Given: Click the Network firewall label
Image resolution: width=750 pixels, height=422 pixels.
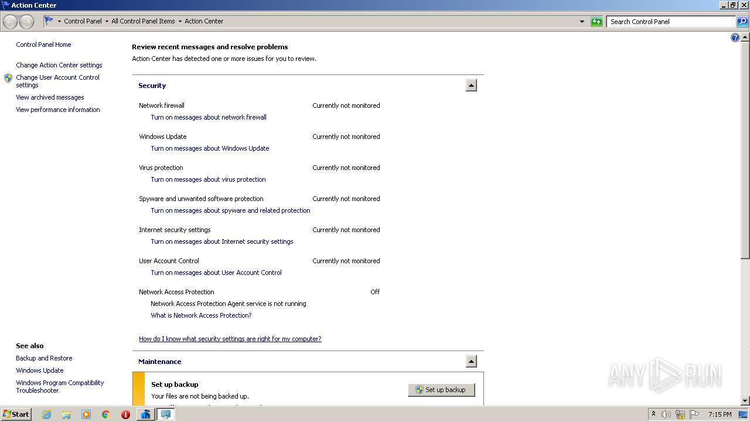Looking at the screenshot, I should [x=162, y=105].
